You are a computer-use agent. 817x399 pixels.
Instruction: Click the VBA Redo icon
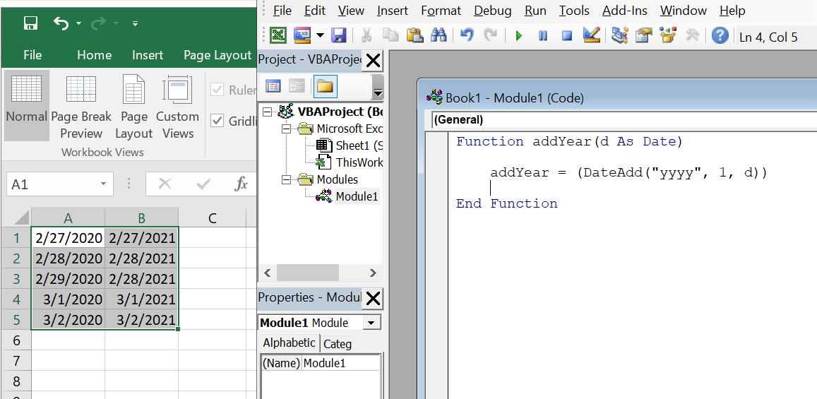(x=490, y=35)
